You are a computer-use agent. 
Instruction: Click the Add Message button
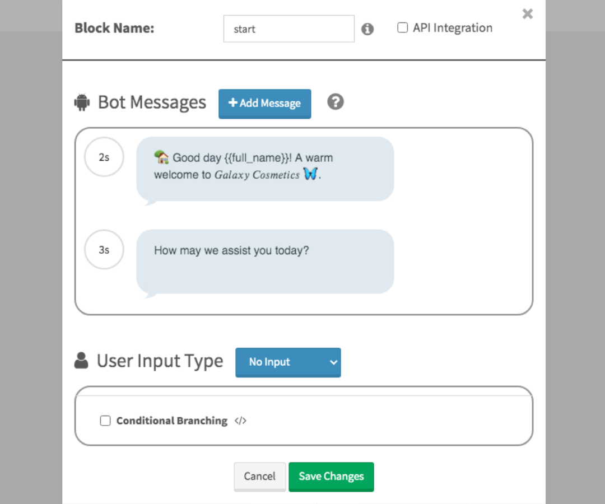[264, 104]
